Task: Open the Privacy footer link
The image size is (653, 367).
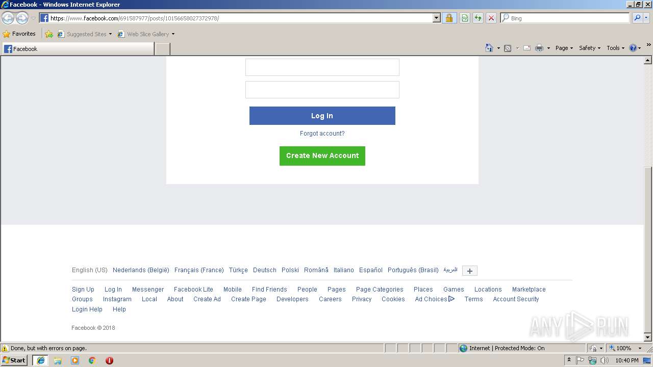Action: coord(362,299)
